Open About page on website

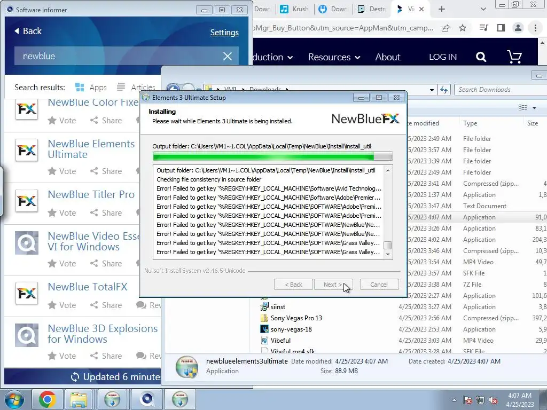tap(388, 57)
